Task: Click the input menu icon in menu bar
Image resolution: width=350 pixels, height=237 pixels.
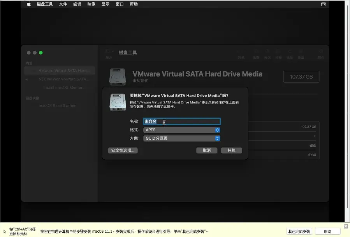Action: coord(323,4)
